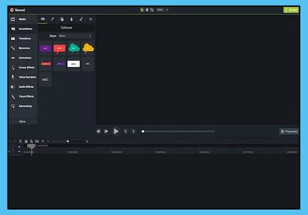The height and width of the screenshot is (215, 308).
Task: Expand the timeline track options chevron
Action: tap(19, 151)
